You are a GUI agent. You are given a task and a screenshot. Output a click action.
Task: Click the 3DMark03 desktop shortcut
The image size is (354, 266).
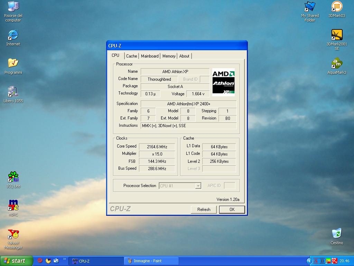point(337,9)
